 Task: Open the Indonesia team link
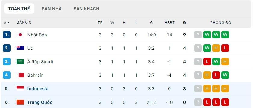pyautogui.click(x=38, y=89)
